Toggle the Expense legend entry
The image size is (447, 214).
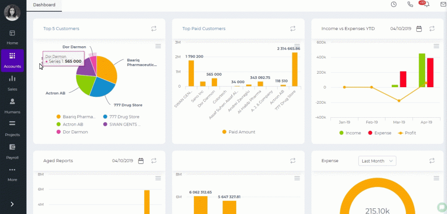tap(379, 133)
